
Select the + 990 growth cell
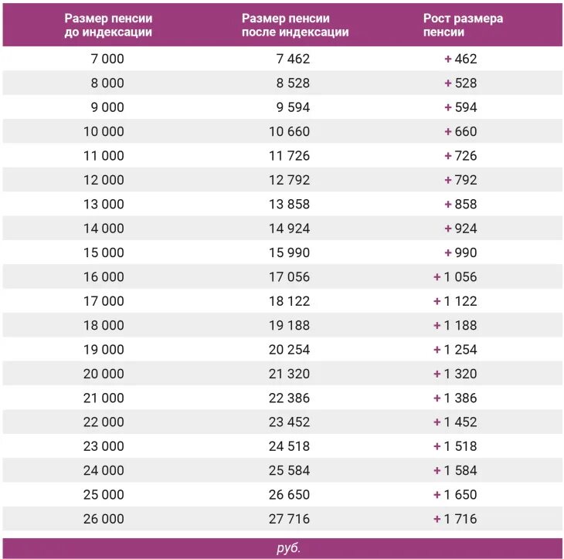click(x=460, y=252)
